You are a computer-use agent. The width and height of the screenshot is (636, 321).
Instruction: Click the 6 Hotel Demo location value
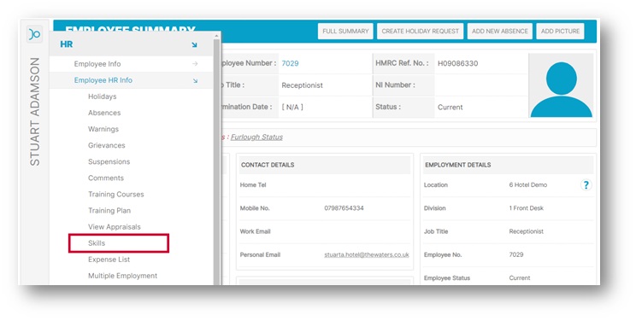[528, 184]
